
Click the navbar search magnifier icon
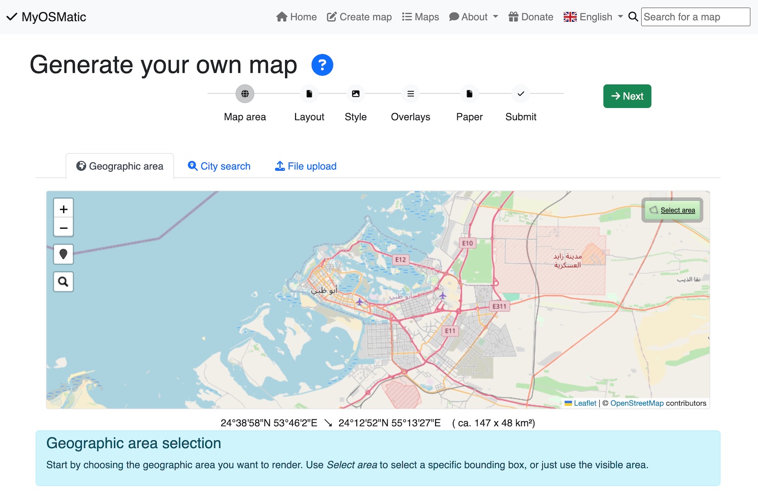tap(633, 17)
